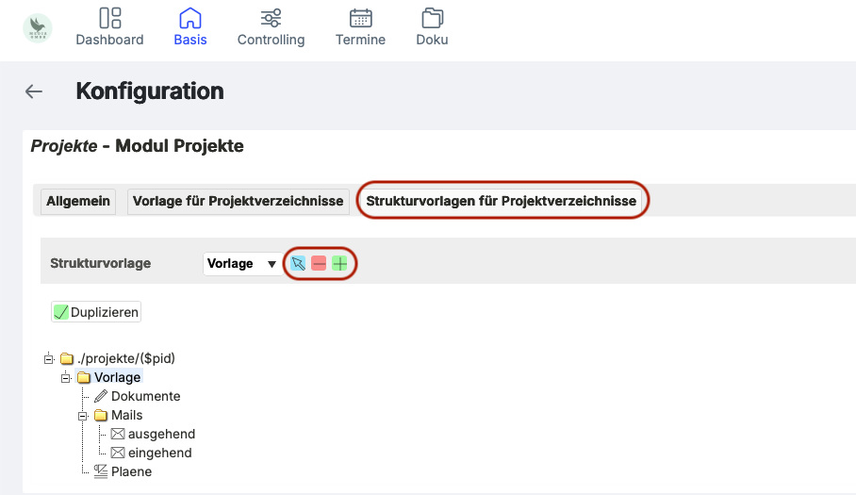Go to the Controlling section
856x495 pixels.
pos(271,27)
